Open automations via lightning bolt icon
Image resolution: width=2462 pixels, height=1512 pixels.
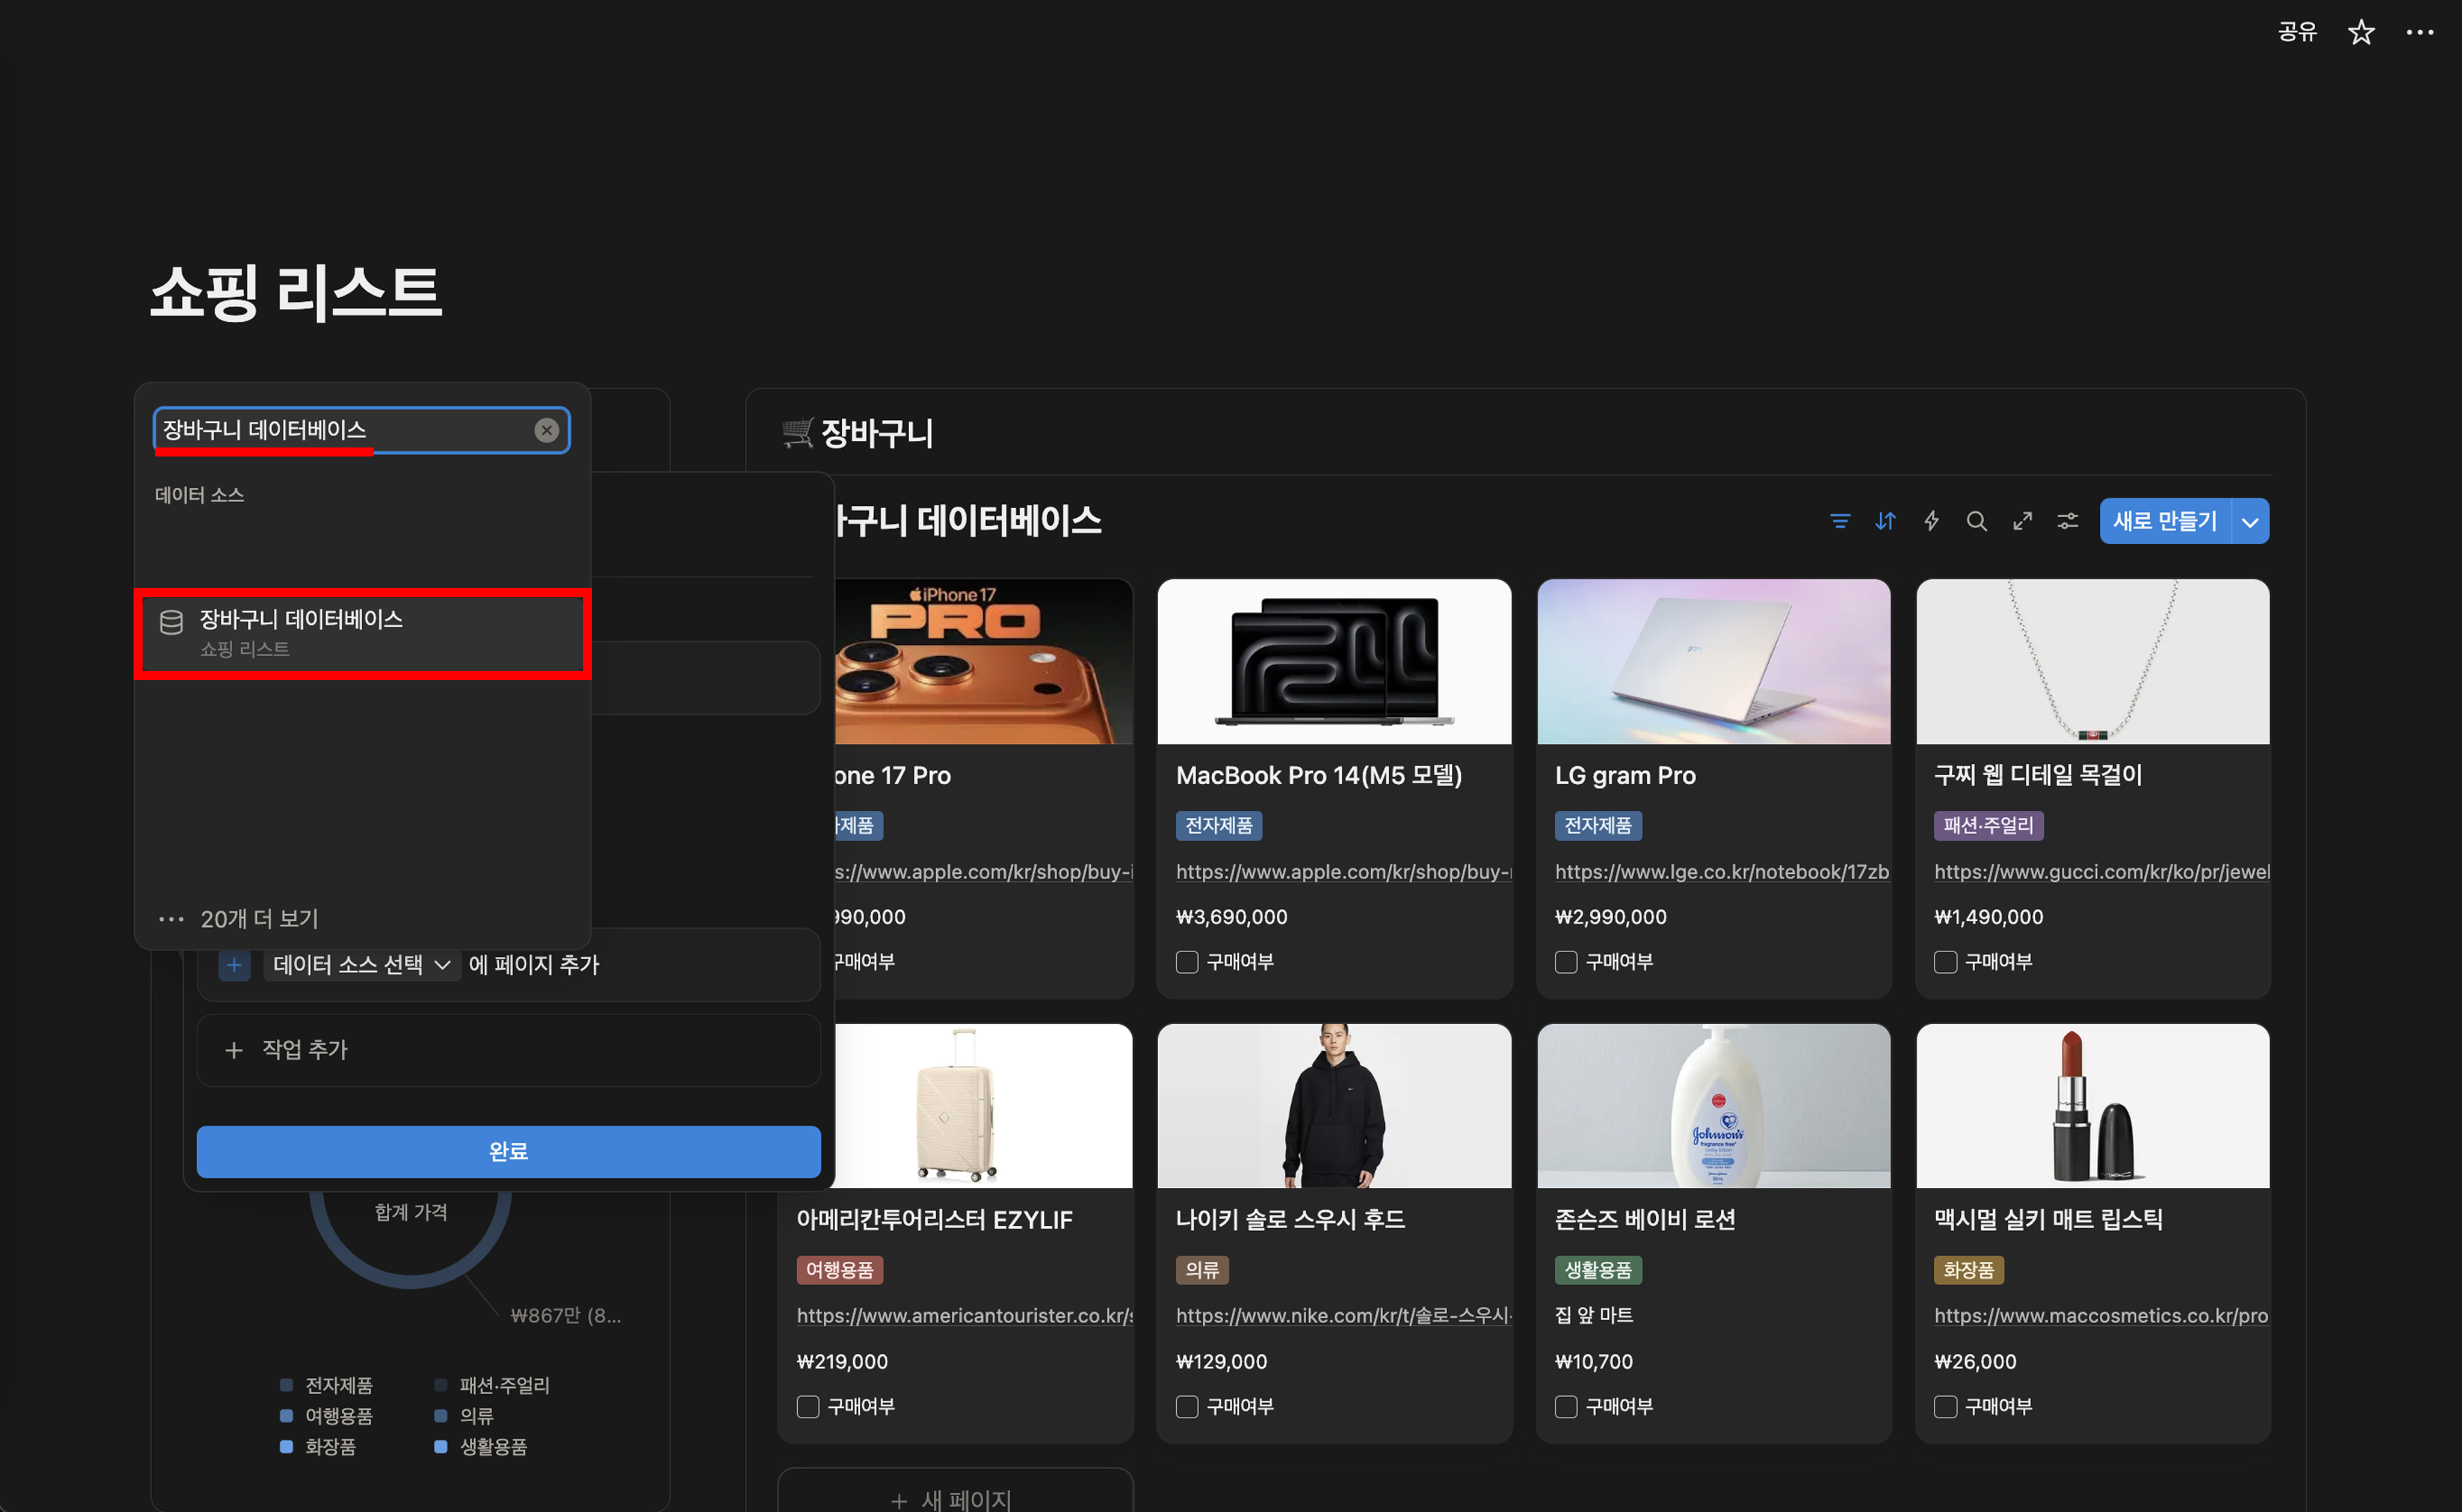pos(1931,521)
